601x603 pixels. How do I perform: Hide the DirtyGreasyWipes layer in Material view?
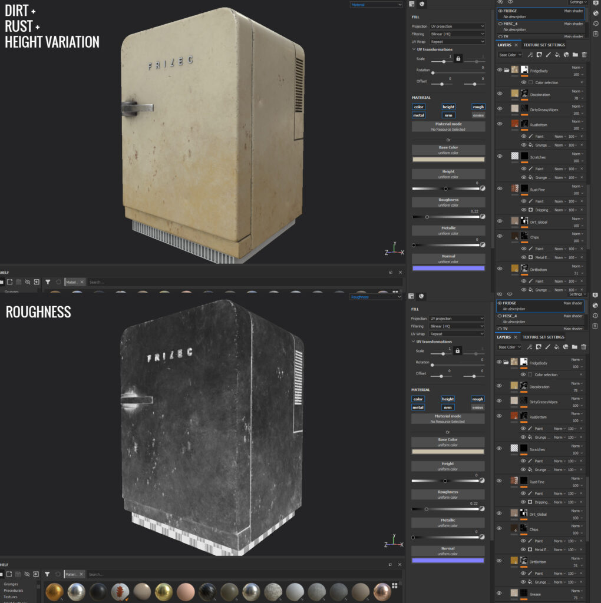pyautogui.click(x=500, y=108)
